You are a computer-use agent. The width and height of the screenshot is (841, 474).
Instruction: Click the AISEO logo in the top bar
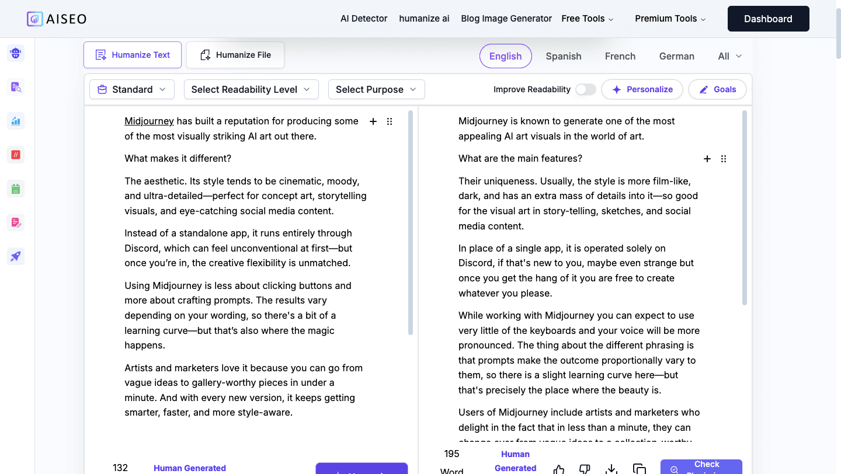click(57, 18)
